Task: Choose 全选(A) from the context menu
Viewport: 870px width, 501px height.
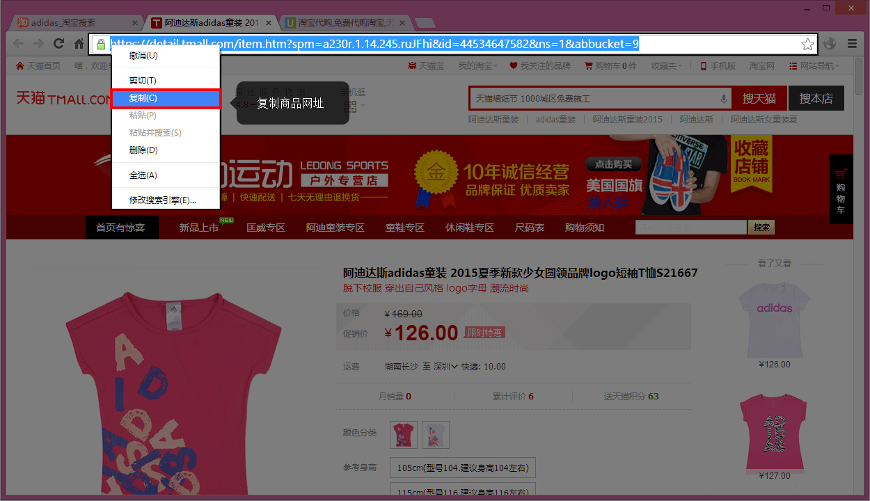Action: point(166,175)
